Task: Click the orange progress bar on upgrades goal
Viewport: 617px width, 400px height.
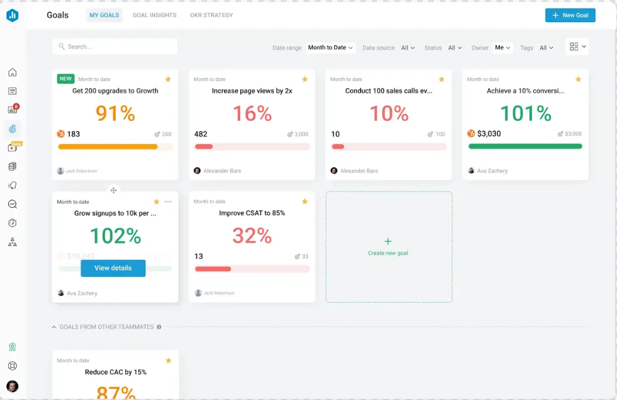Action: 108,146
